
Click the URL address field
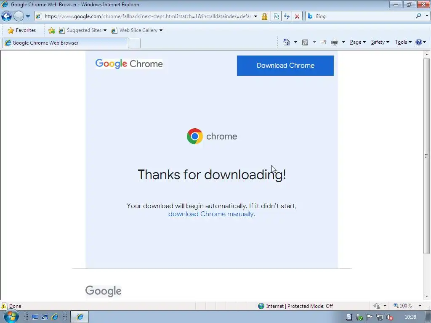147,16
